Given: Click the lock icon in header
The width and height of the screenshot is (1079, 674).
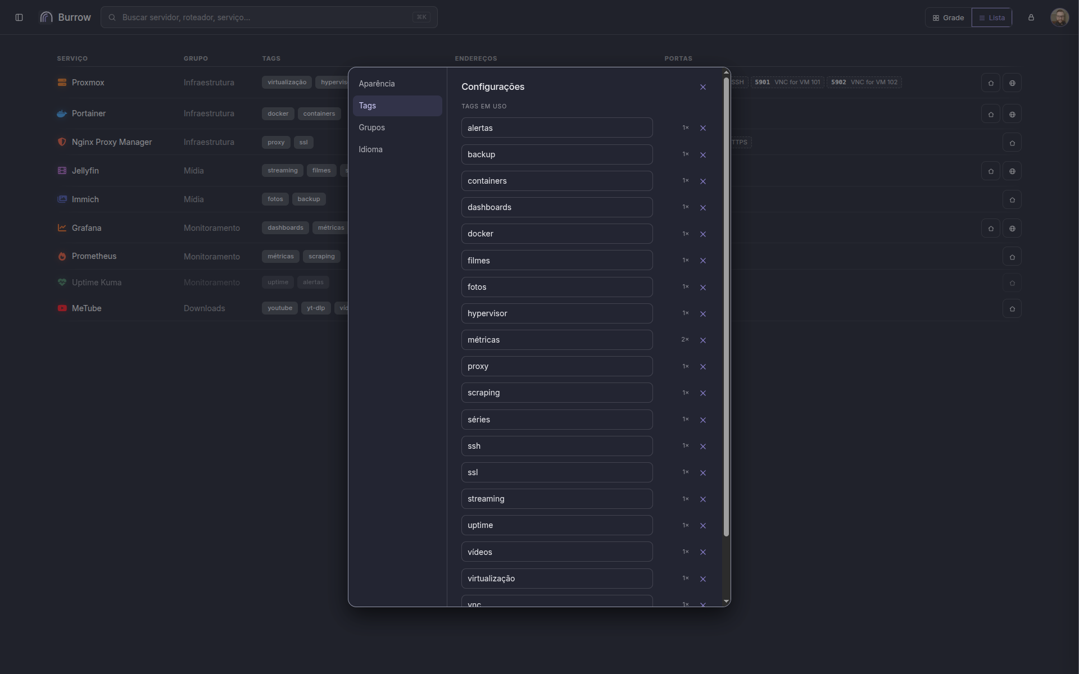Looking at the screenshot, I should pyautogui.click(x=1031, y=17).
